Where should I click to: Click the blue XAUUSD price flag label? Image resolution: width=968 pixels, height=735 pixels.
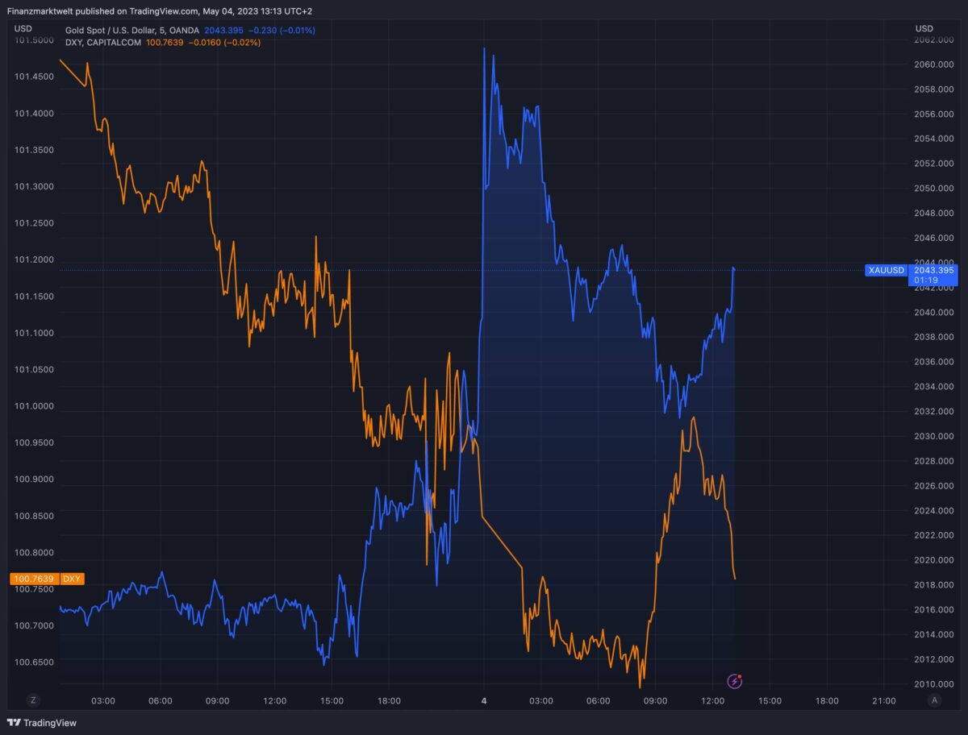pyautogui.click(x=886, y=270)
